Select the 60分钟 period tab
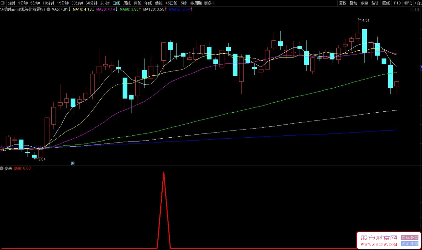 92,3
